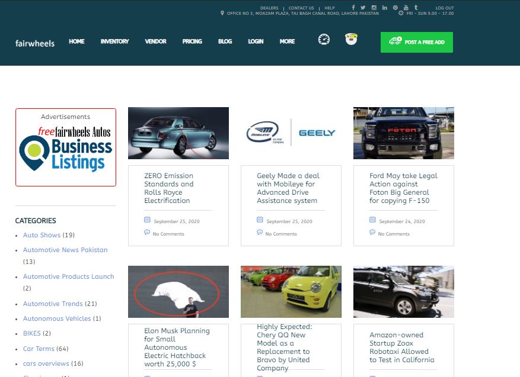
Task: Click No Comments under the Geely article
Action: [x=281, y=234]
